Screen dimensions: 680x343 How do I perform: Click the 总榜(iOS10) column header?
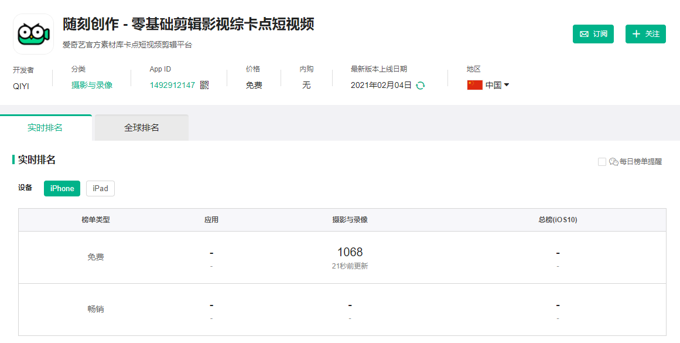click(x=558, y=220)
